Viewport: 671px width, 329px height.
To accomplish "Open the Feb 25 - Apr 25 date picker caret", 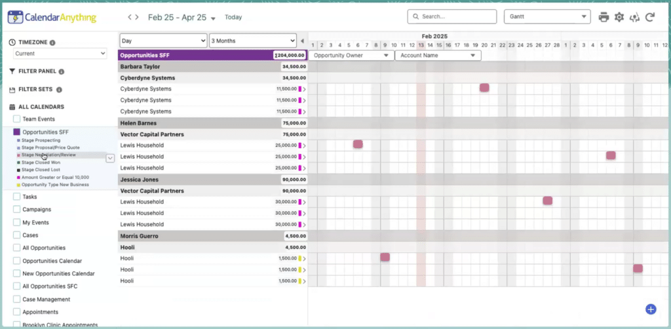I will pos(213,18).
